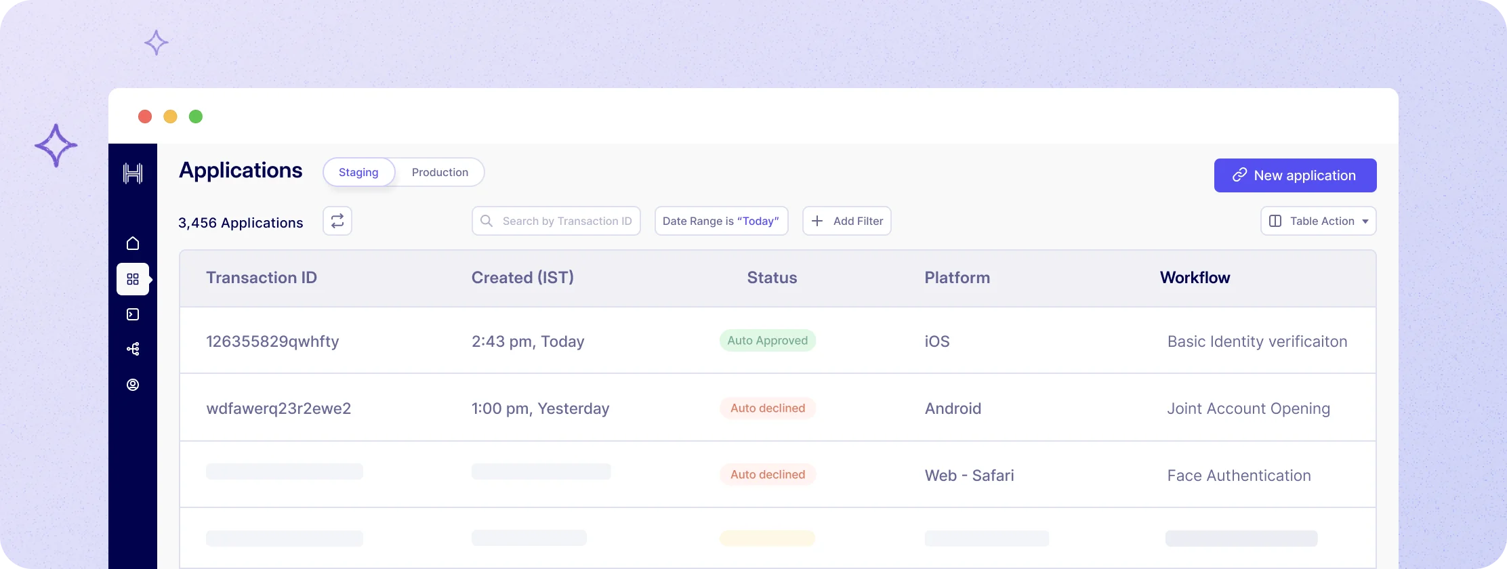
Task: Sort by Platform column header
Action: [957, 278]
